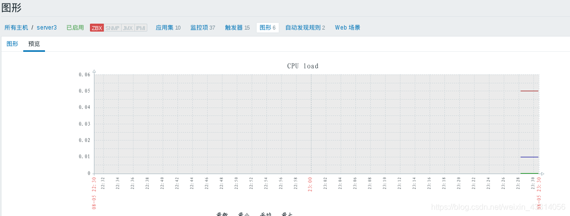Click the SNMP availability badge
570x216 pixels.
113,28
